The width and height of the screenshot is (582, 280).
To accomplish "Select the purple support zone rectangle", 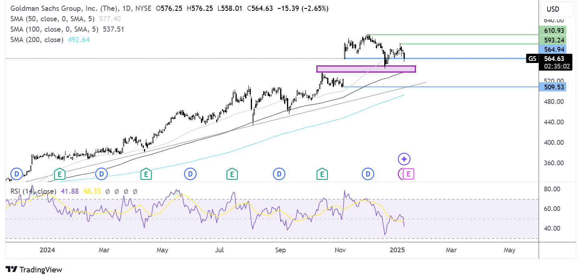I will pyautogui.click(x=366, y=69).
